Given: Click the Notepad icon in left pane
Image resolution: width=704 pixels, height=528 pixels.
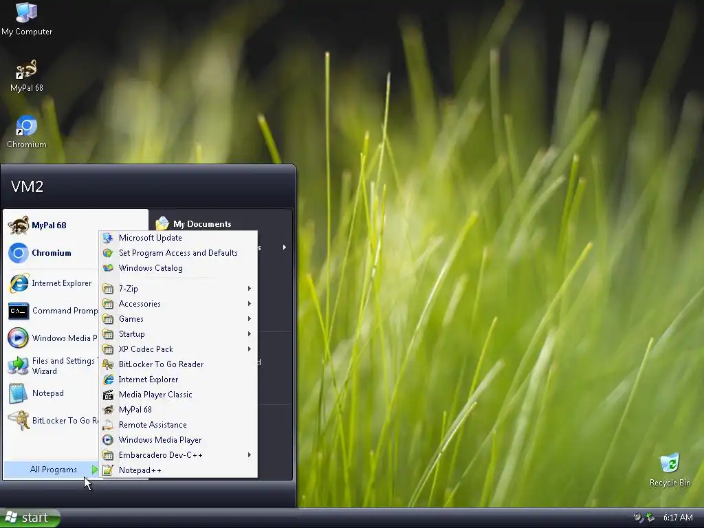Looking at the screenshot, I should [19, 393].
